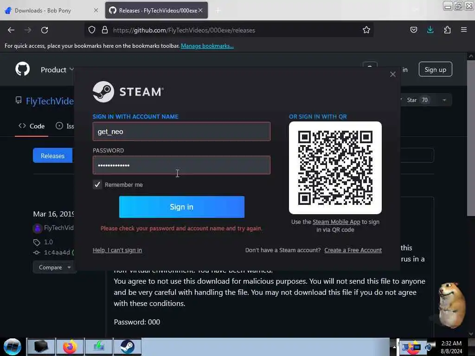
Task: Expand the Product menu on GitHub
Action: click(x=57, y=70)
